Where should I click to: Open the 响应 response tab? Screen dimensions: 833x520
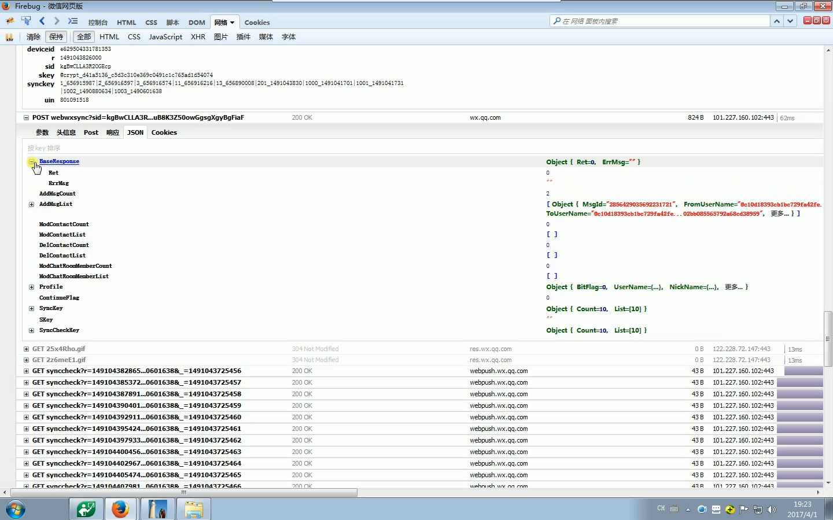tap(113, 132)
